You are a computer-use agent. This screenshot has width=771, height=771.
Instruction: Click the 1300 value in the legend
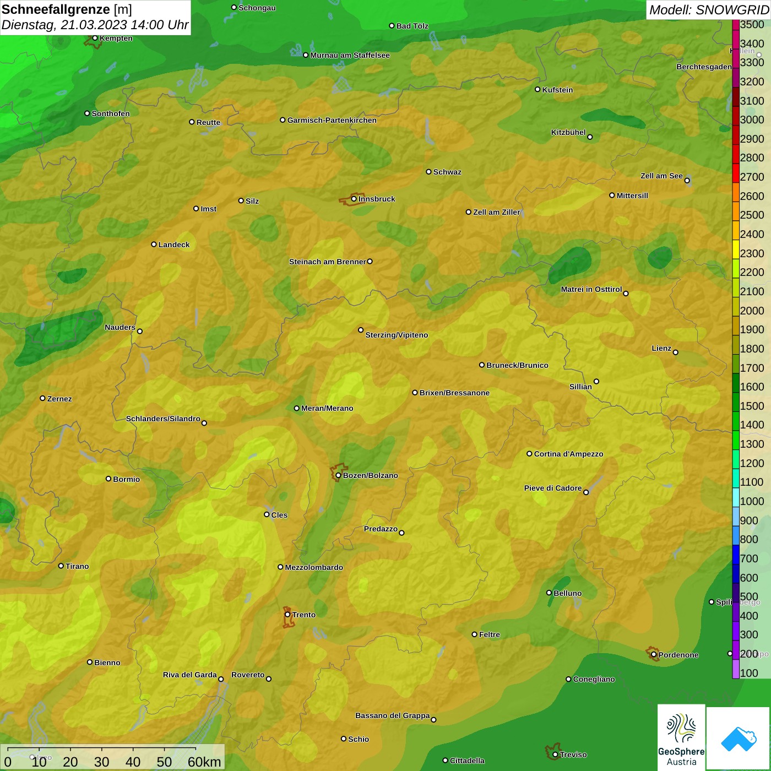(x=752, y=444)
